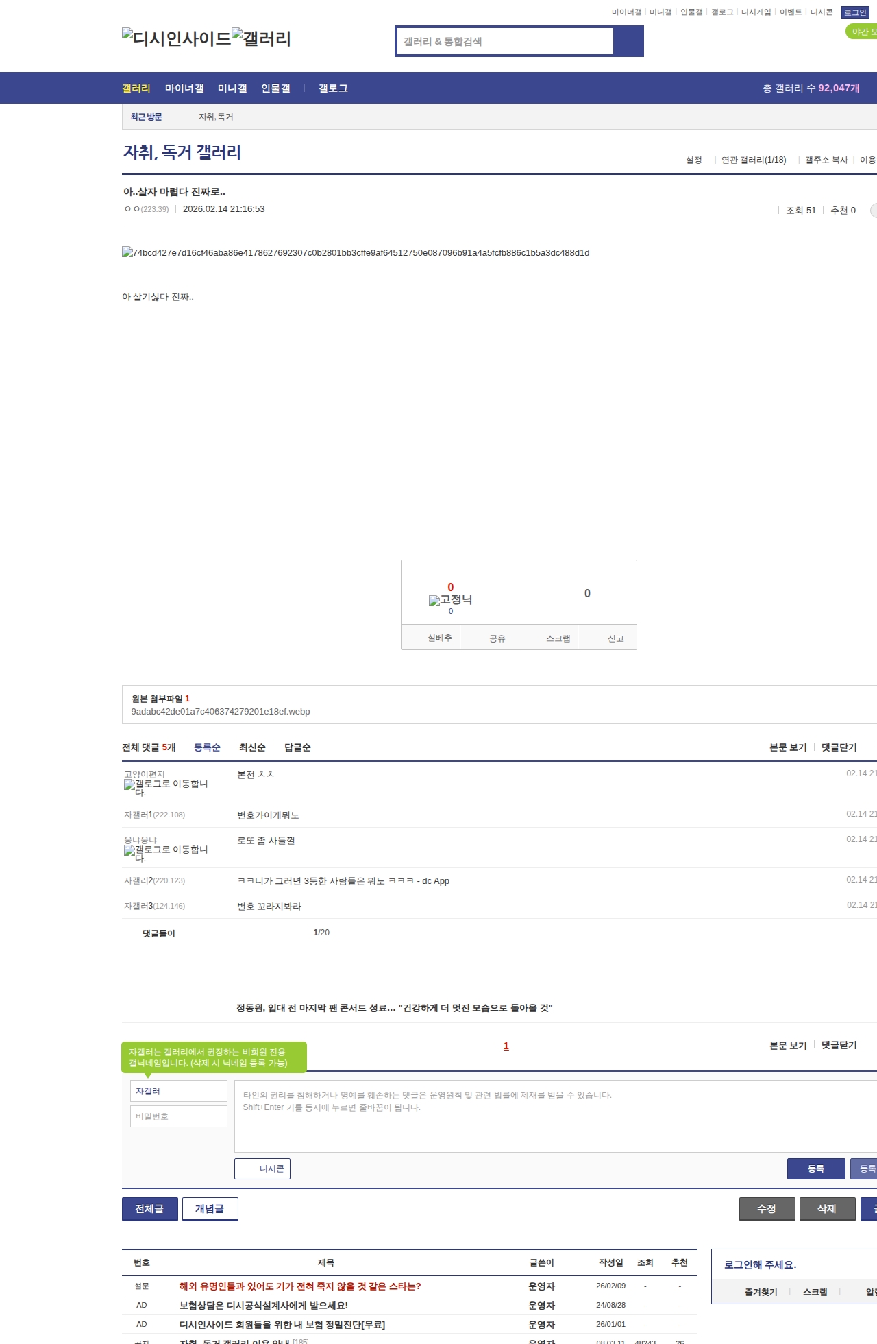Open the 9adabc42de01a7c406374279201e18ef.webp attachment link

[220, 712]
